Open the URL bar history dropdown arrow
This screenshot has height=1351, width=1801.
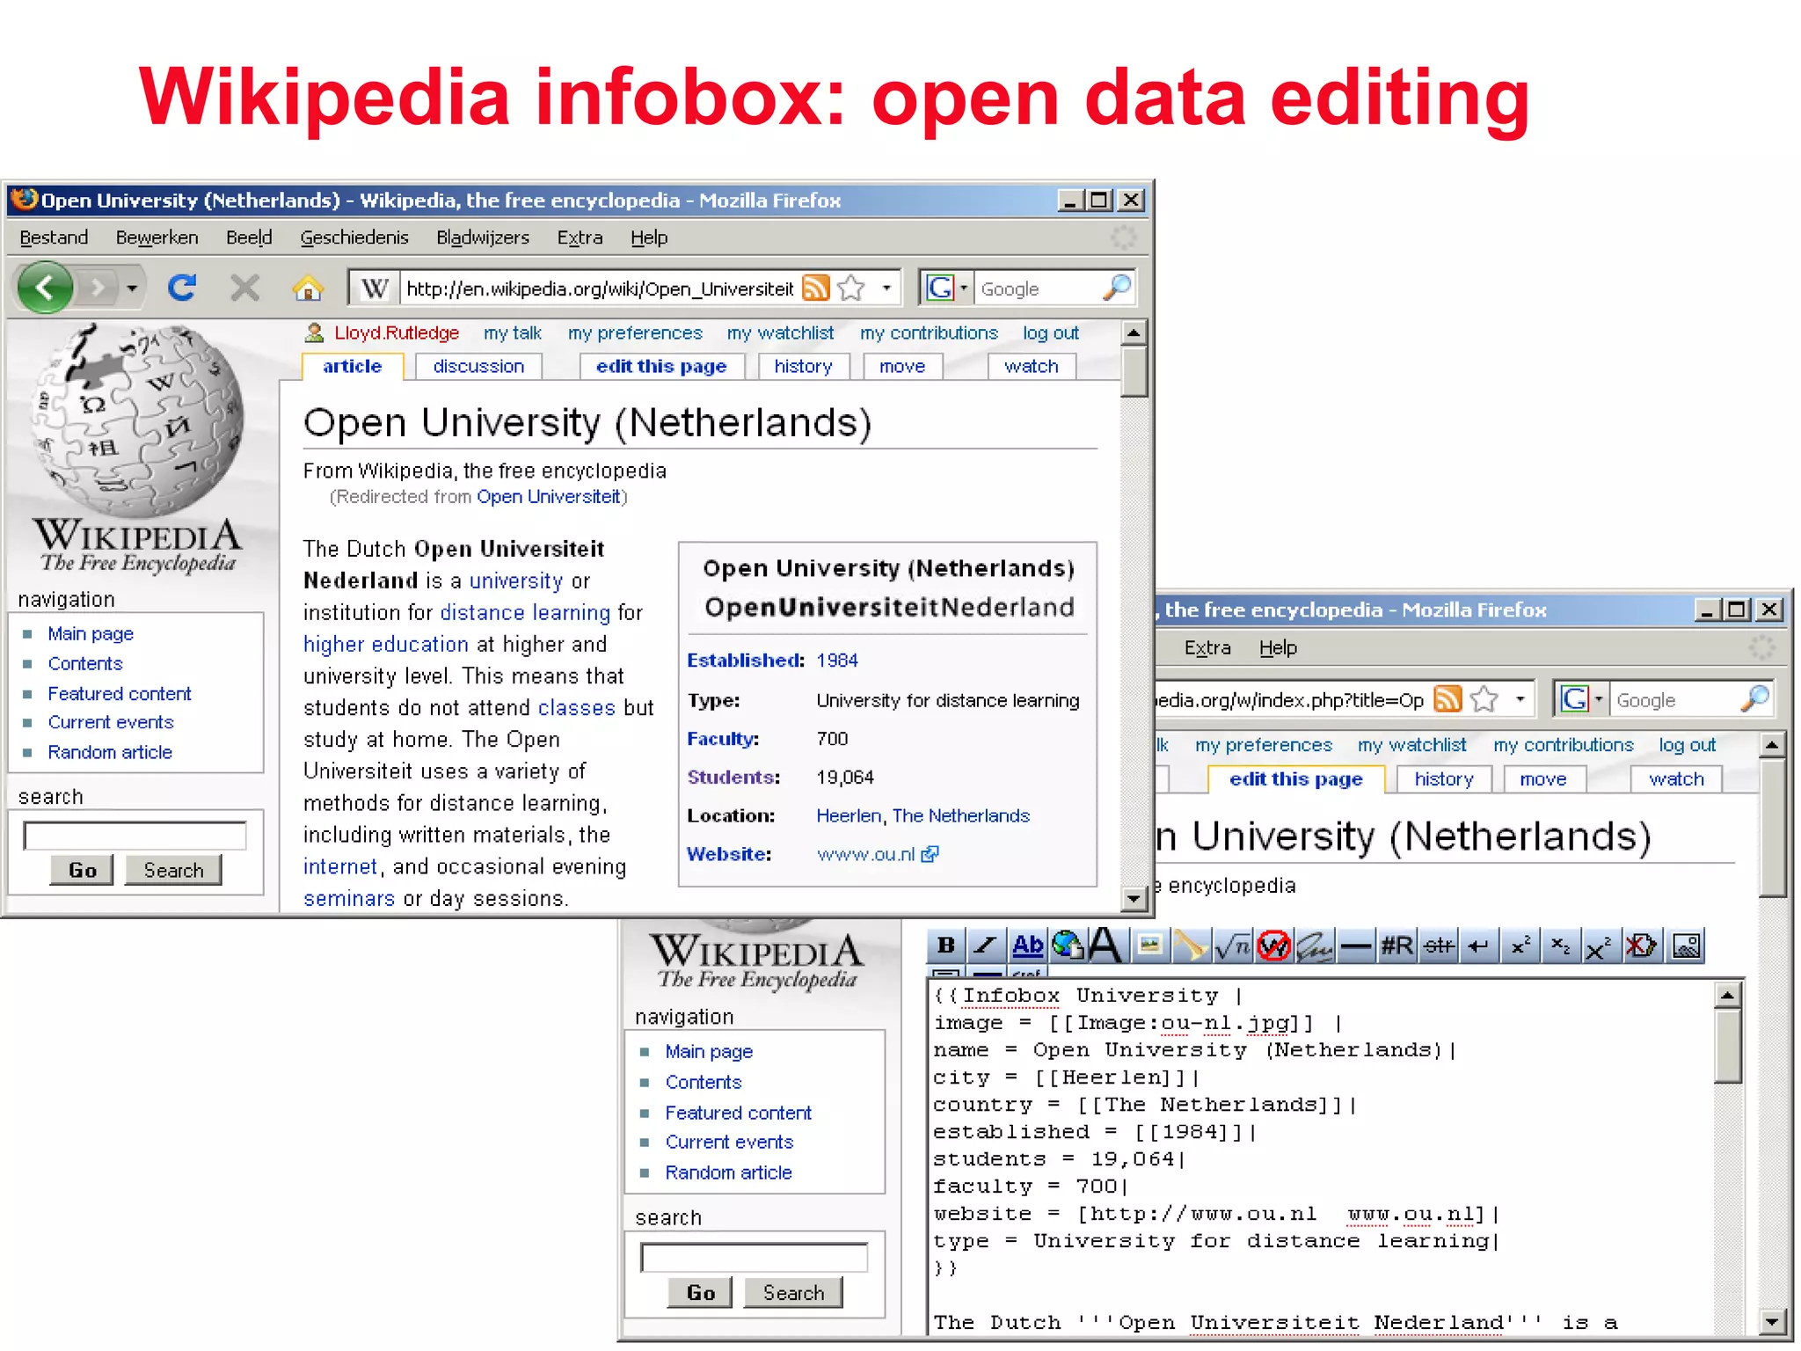point(886,288)
